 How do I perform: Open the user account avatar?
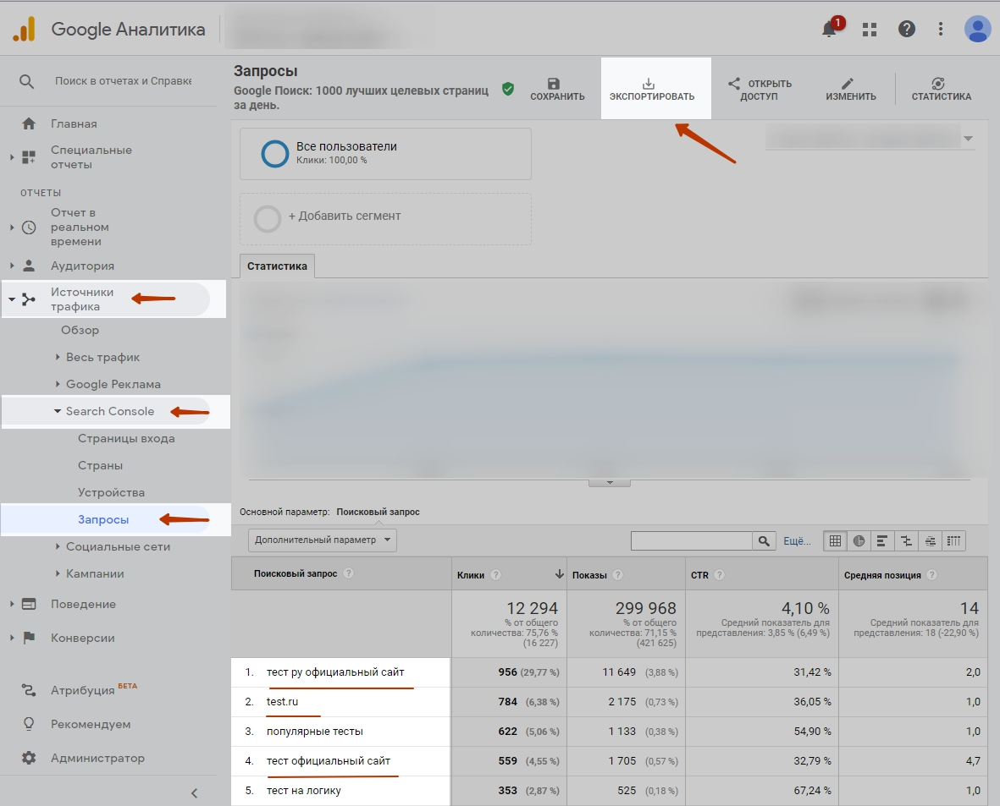tap(978, 30)
